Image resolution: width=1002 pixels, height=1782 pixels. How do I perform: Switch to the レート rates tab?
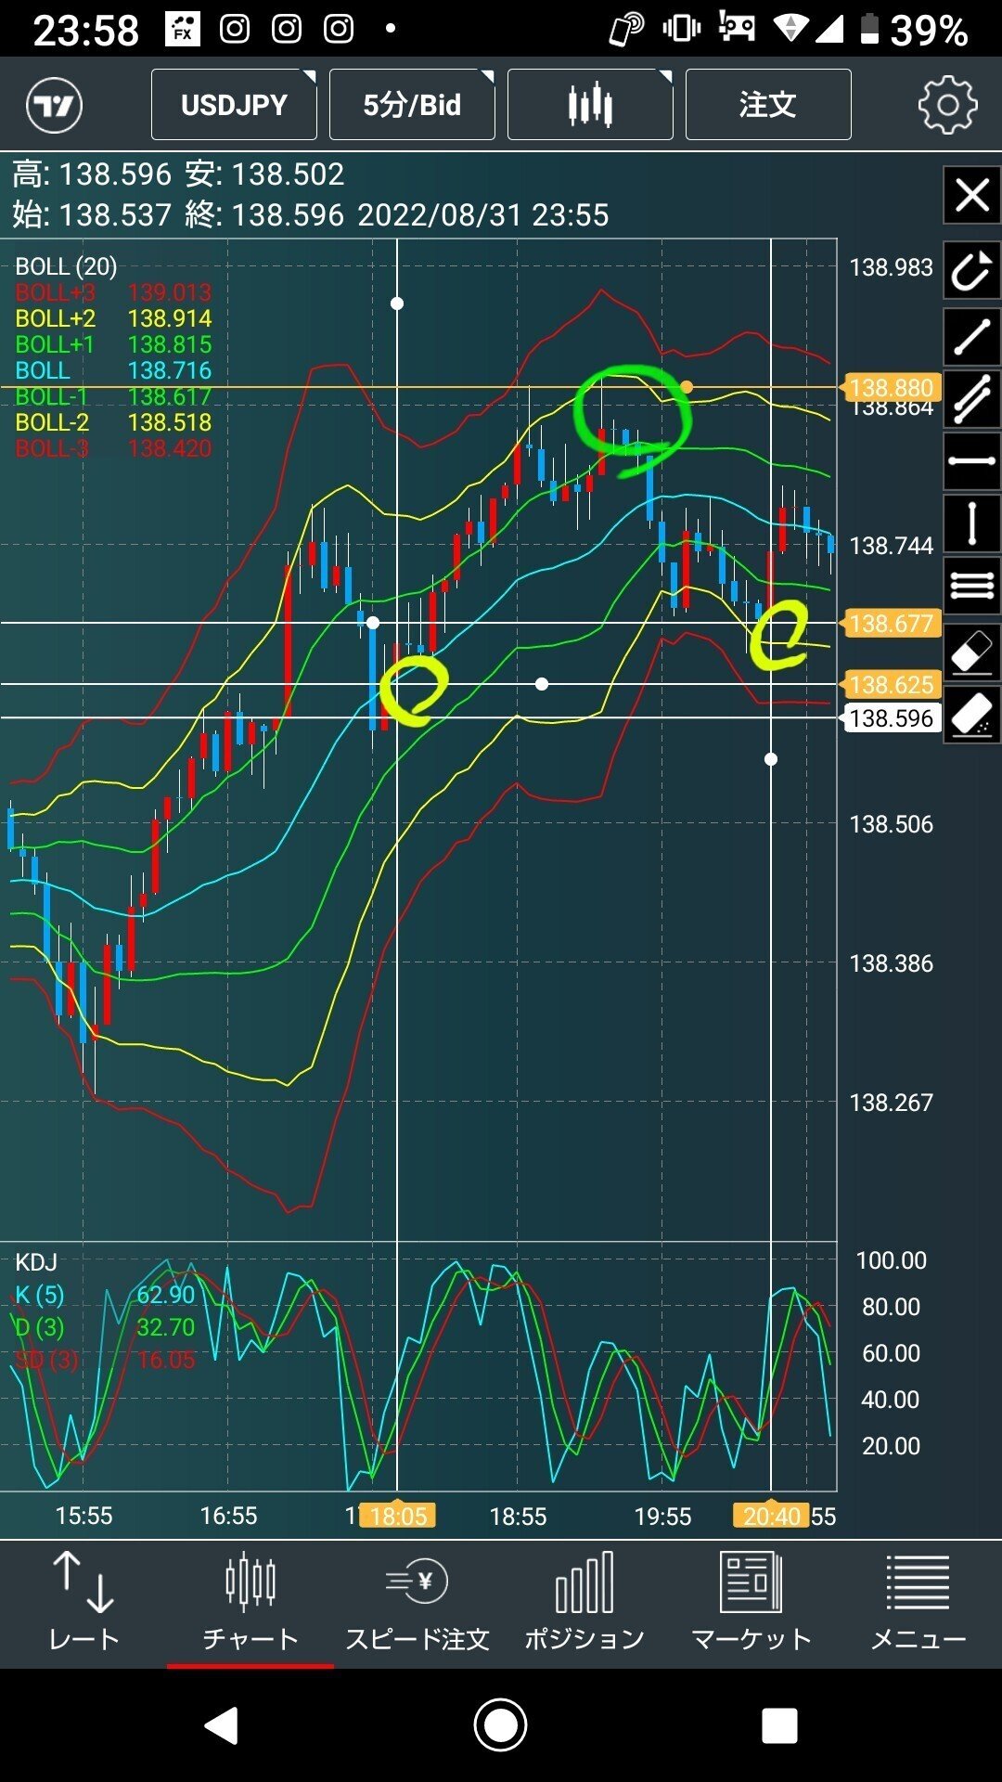pos(83,1603)
